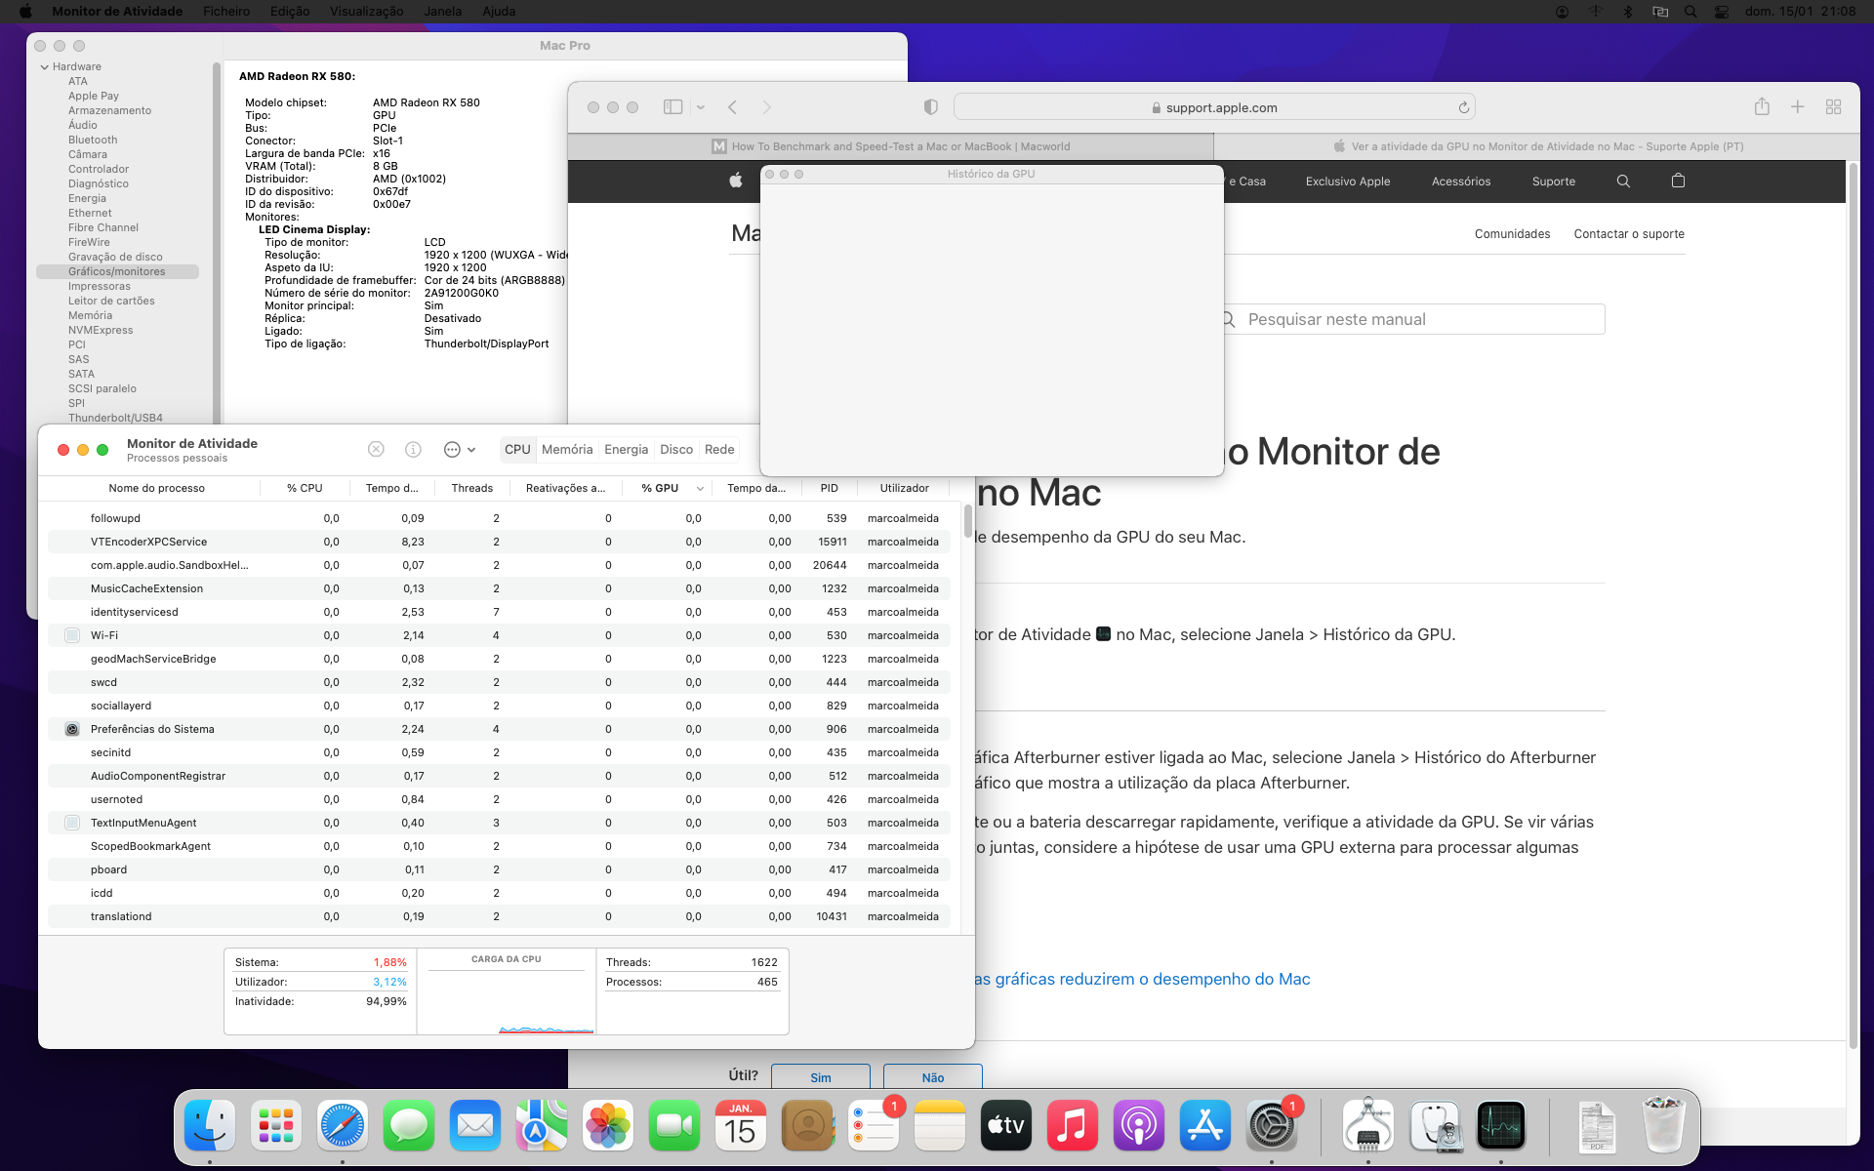
Task: Toggle Safari's sidebar icon
Action: point(672,107)
